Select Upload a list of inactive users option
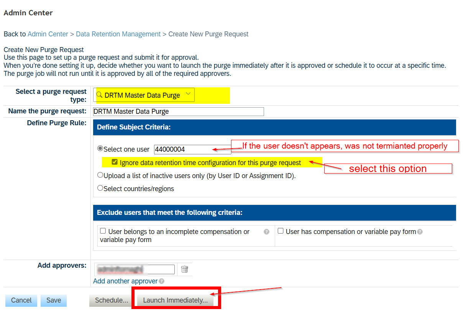The width and height of the screenshot is (466, 311). point(100,175)
